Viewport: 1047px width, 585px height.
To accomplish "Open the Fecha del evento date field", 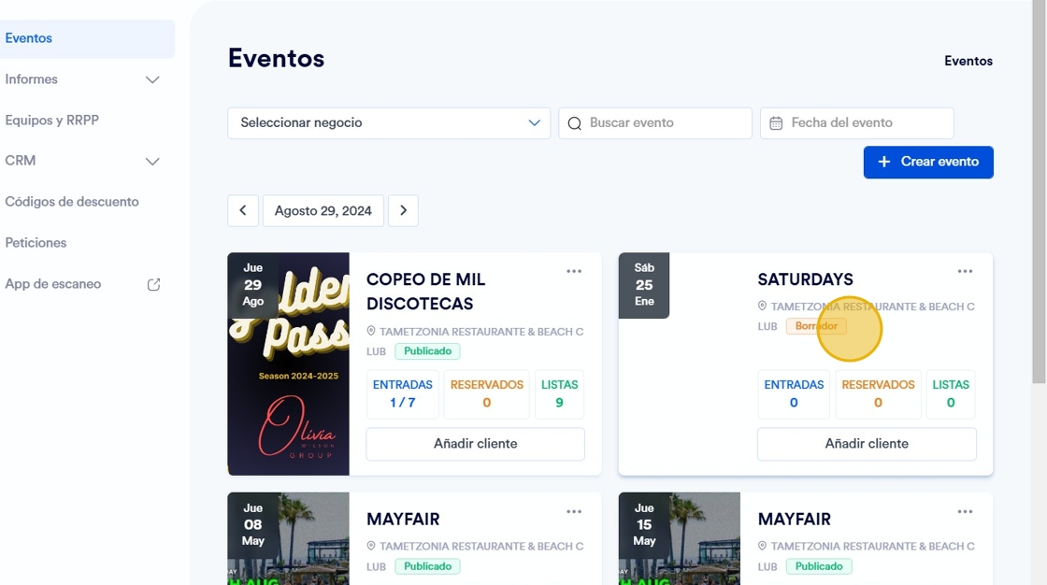I will (856, 122).
